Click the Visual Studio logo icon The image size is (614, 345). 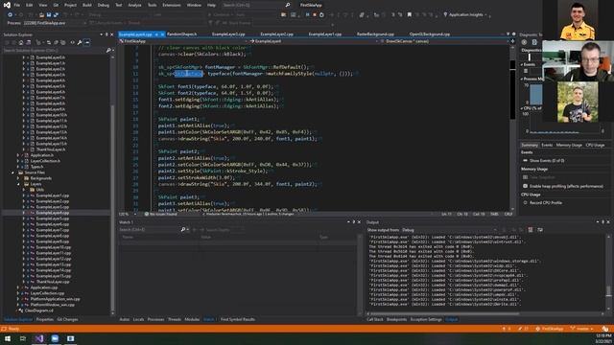coord(7,5)
